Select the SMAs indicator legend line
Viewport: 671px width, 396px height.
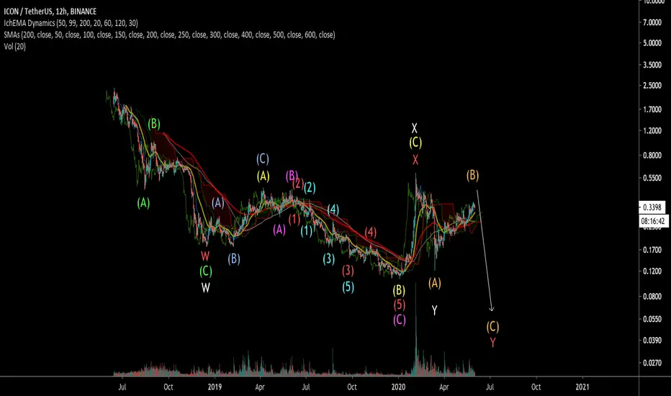coord(169,35)
